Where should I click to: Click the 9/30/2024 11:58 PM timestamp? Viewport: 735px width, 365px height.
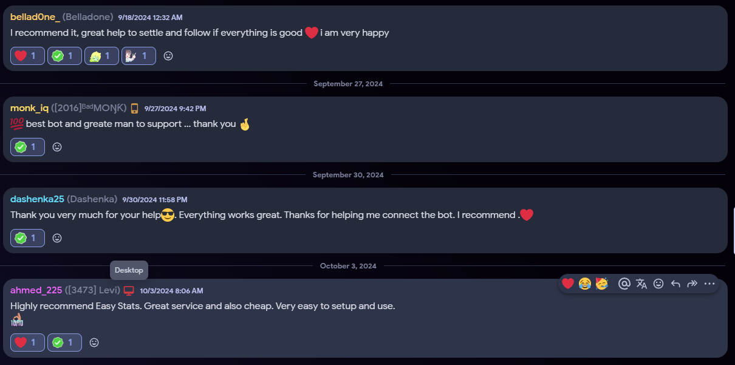coord(155,199)
